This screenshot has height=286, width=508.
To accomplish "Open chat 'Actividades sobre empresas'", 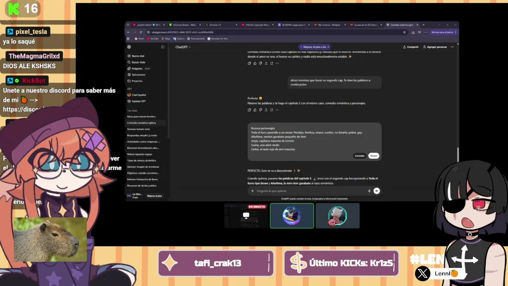I will tap(144, 141).
